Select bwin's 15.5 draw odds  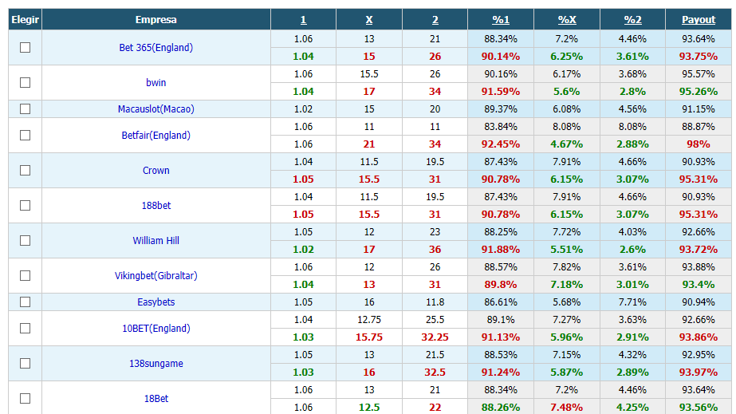pos(369,73)
